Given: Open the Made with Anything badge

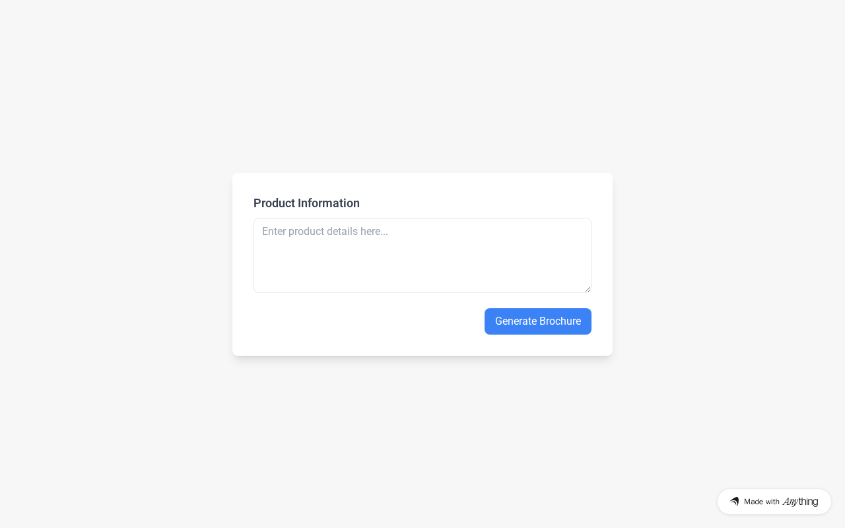Looking at the screenshot, I should coord(774,502).
